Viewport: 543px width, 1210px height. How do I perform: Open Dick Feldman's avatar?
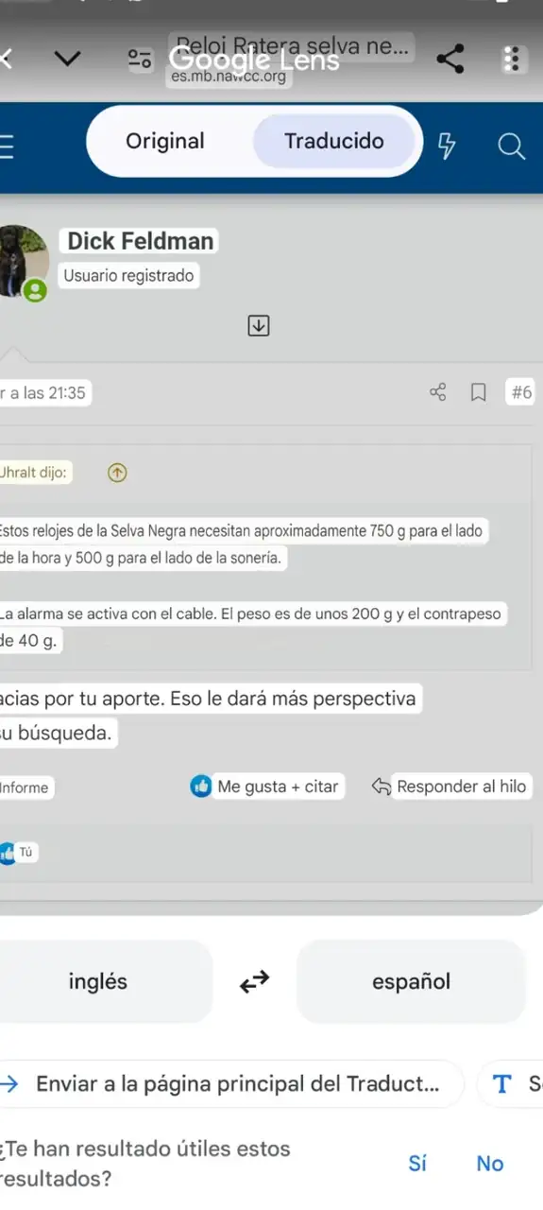[23, 262]
